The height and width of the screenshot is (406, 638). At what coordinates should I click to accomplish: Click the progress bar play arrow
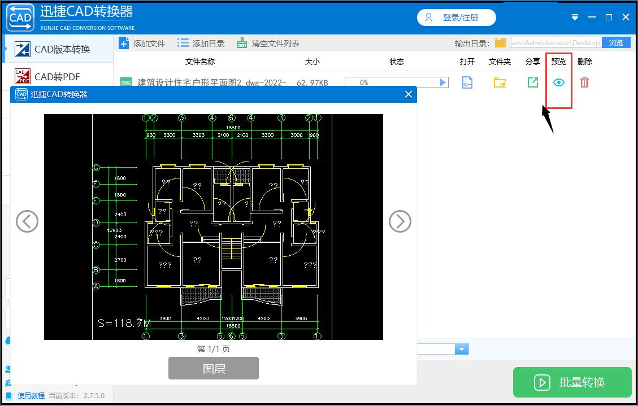[443, 82]
